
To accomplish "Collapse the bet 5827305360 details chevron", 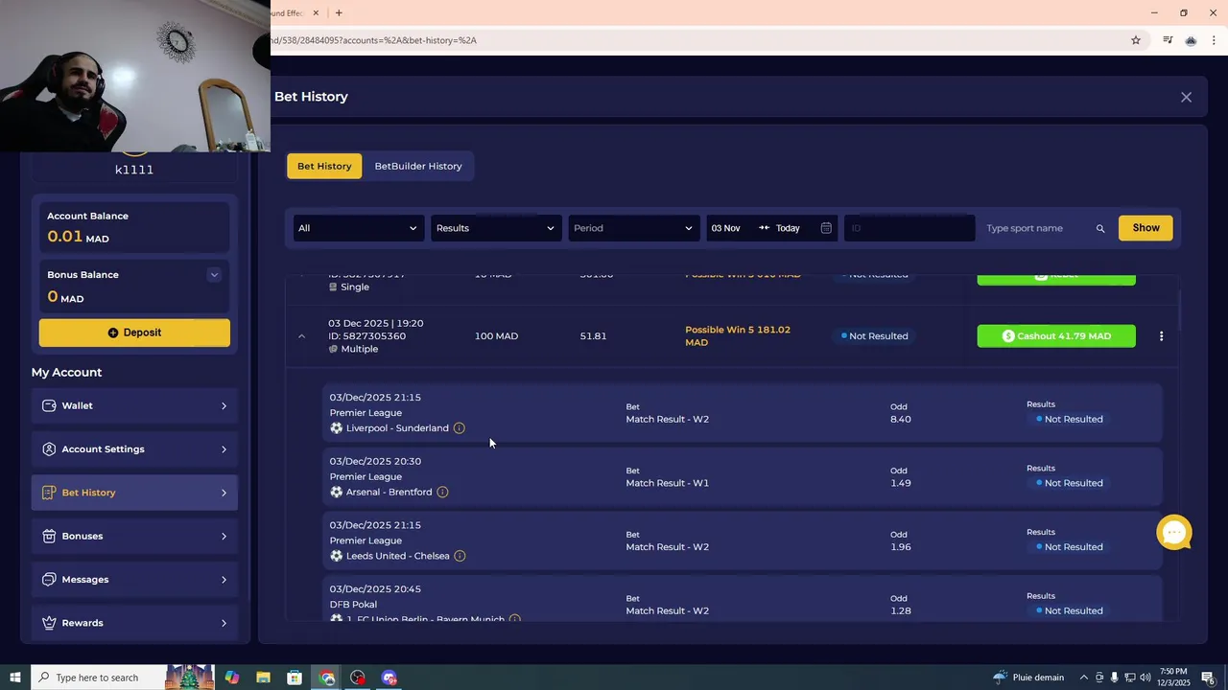I will 301,336.
